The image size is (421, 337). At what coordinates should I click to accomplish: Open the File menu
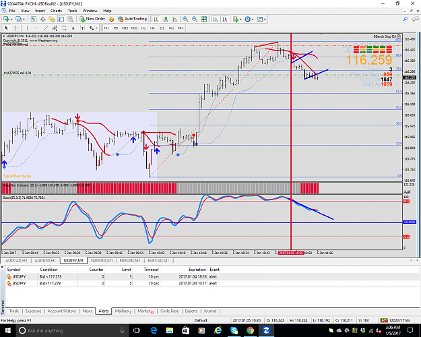12,11
